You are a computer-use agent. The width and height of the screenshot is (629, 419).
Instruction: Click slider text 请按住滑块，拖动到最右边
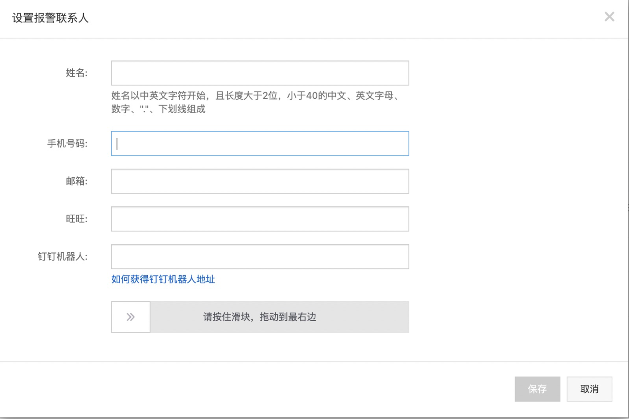point(259,317)
